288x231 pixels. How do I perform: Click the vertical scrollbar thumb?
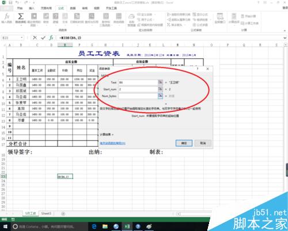tap(287, 170)
